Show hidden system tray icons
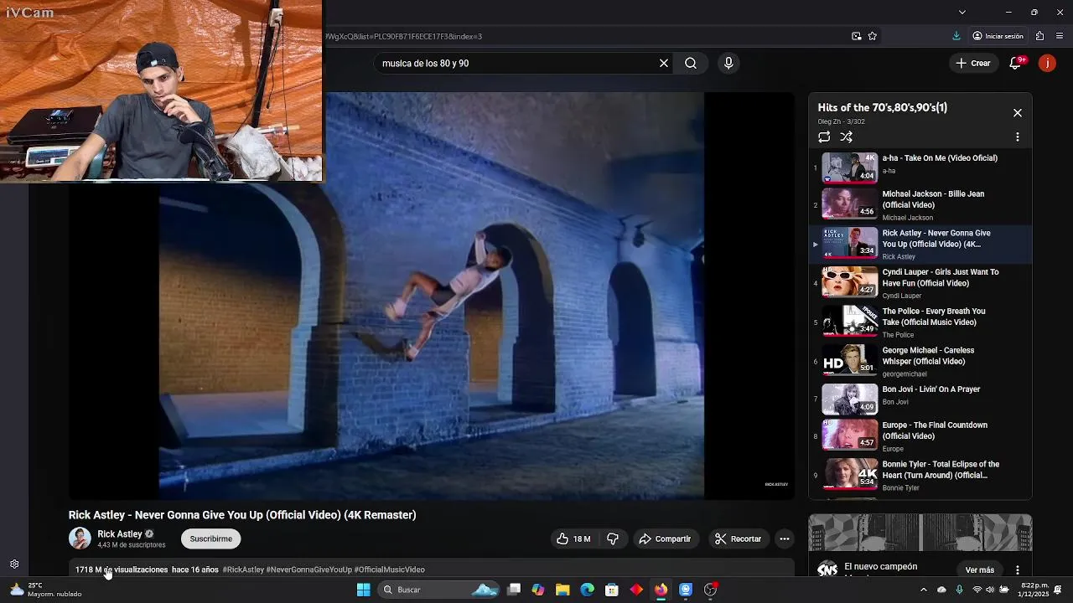The image size is (1073, 603). (924, 590)
